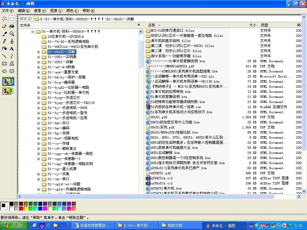Open the 编辑(E) menu
307x230 pixels.
coord(24,11)
